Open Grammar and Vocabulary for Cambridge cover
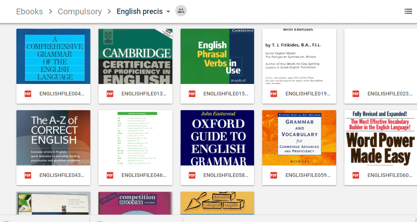Viewport: 417px width, 222px height. click(299, 138)
